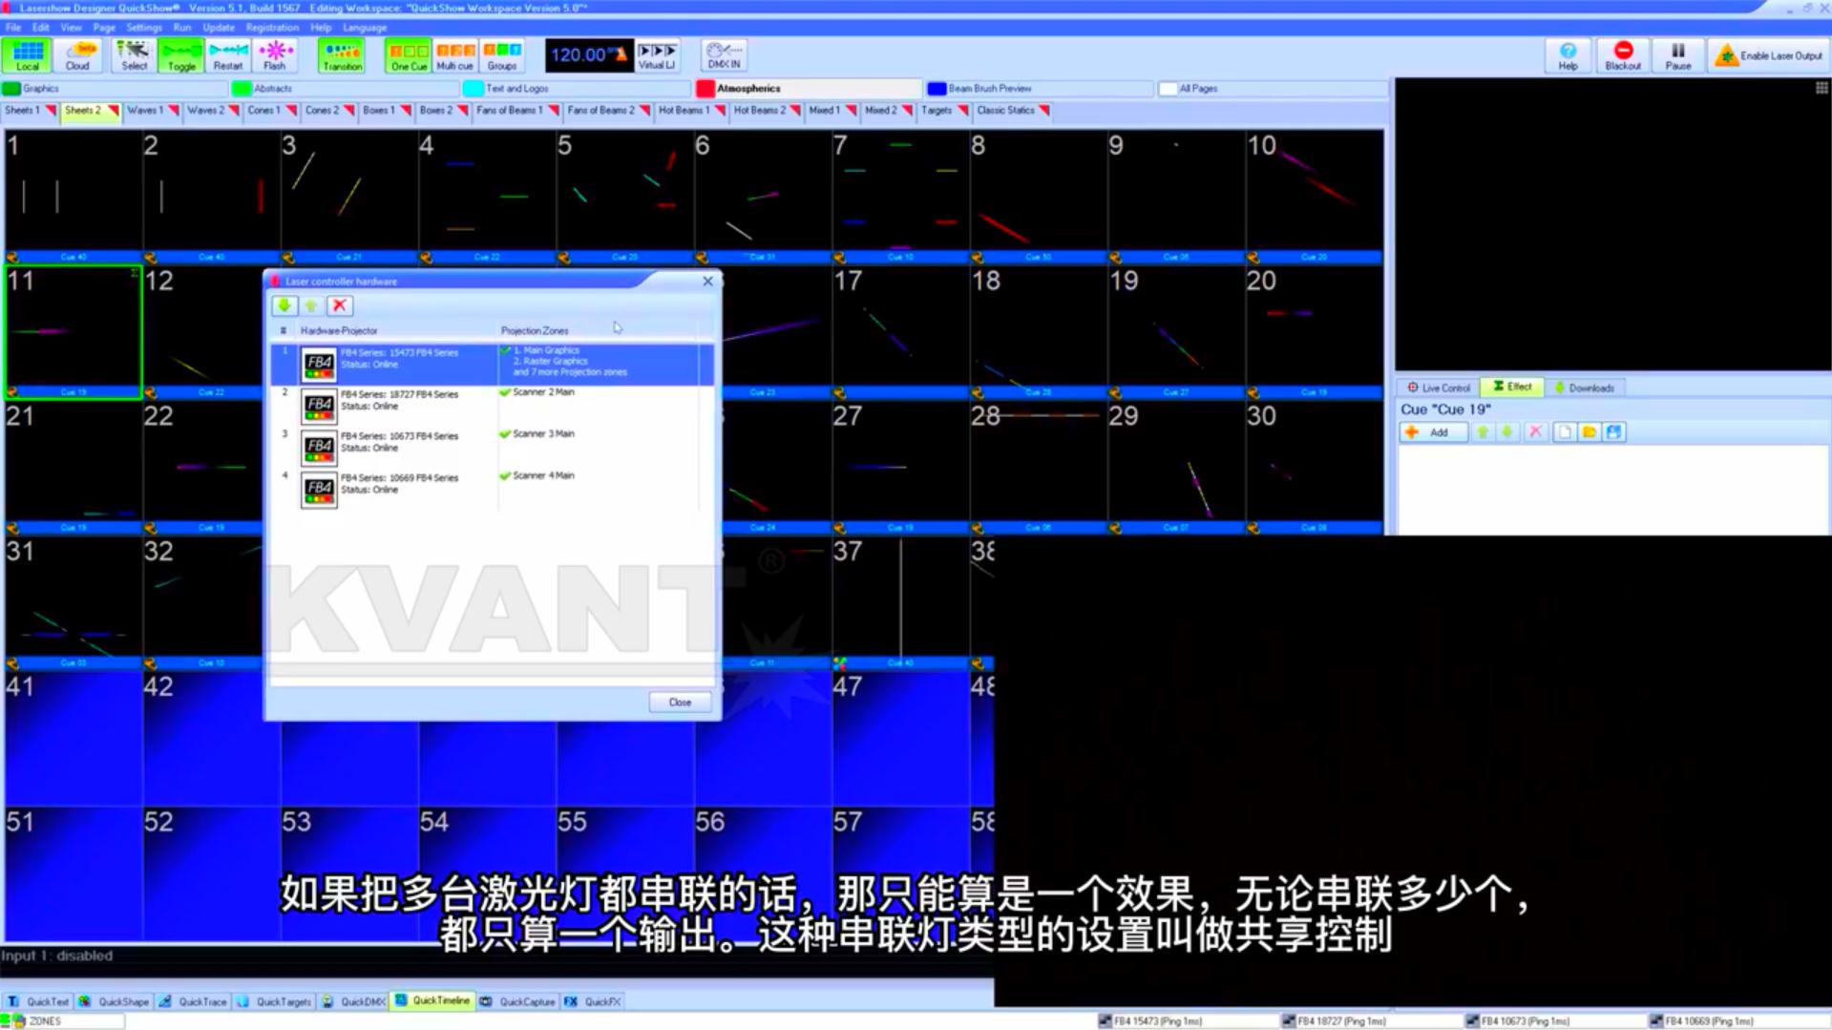Click the cyan Text and Logos swatch
This screenshot has height=1030, width=1832.
click(473, 89)
